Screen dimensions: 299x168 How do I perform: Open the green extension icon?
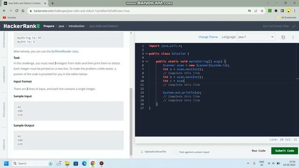tap(270, 11)
